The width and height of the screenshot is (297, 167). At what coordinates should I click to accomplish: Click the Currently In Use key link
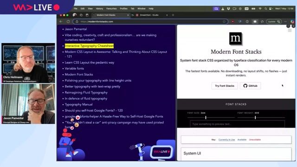[x=226, y=140]
